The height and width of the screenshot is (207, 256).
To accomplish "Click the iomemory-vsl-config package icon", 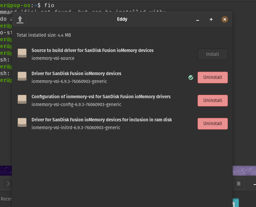I will [x=22, y=100].
